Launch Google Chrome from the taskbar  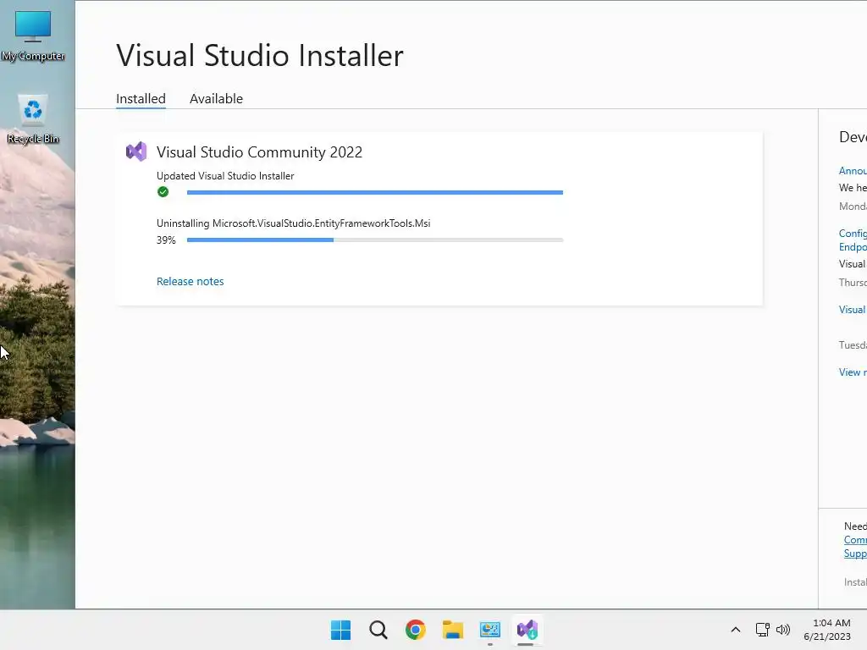(415, 630)
